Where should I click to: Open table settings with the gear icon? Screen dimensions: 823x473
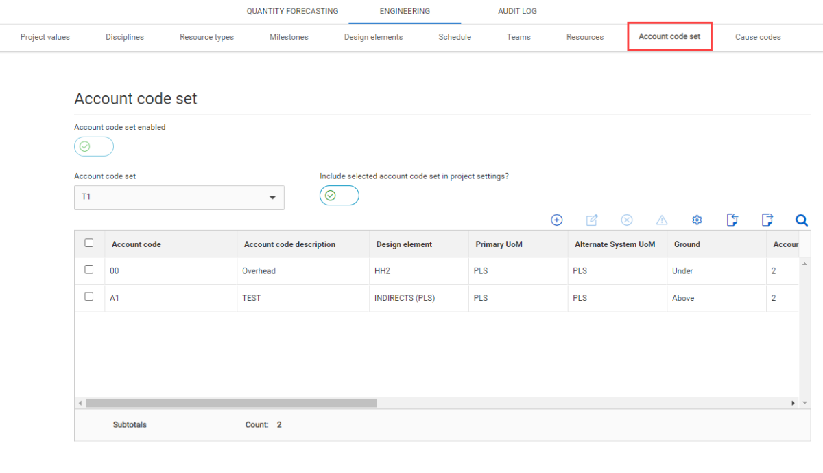(697, 220)
